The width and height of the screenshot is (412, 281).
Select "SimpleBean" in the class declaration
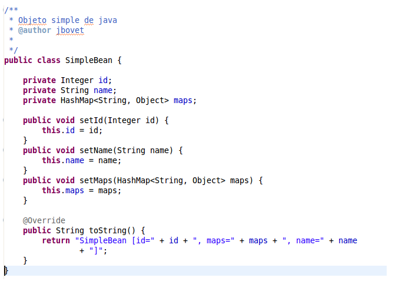pos(88,60)
